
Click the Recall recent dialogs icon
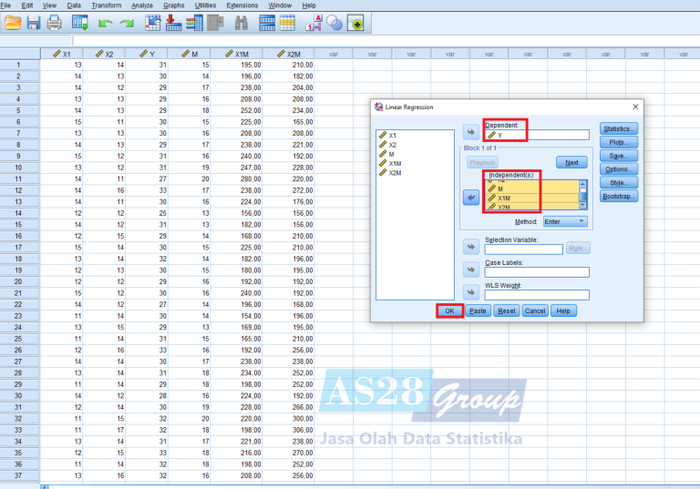(80, 23)
